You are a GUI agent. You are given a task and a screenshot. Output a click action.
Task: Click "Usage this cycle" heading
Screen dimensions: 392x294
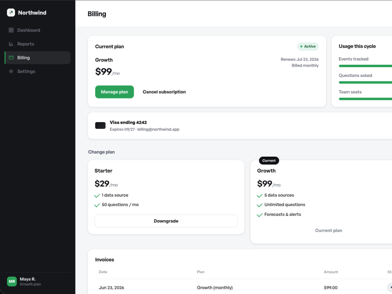click(357, 46)
